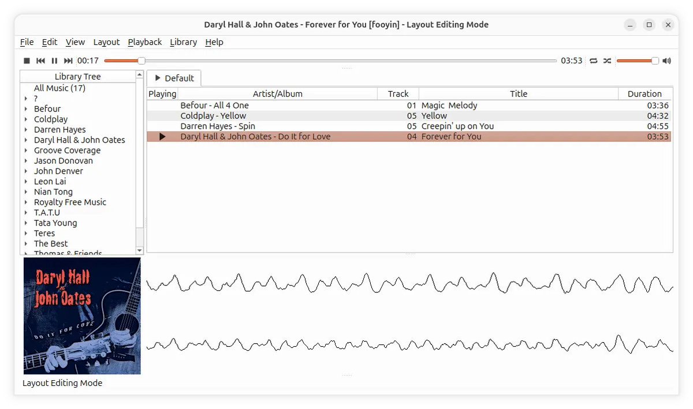693x409 pixels.
Task: Select the Coldplay - Yellow playlist row
Action: (x=409, y=116)
